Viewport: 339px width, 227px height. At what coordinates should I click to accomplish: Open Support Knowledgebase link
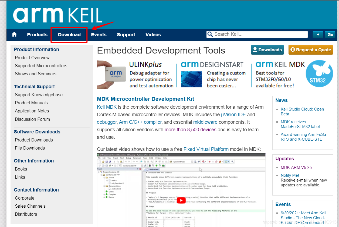[x=39, y=95]
